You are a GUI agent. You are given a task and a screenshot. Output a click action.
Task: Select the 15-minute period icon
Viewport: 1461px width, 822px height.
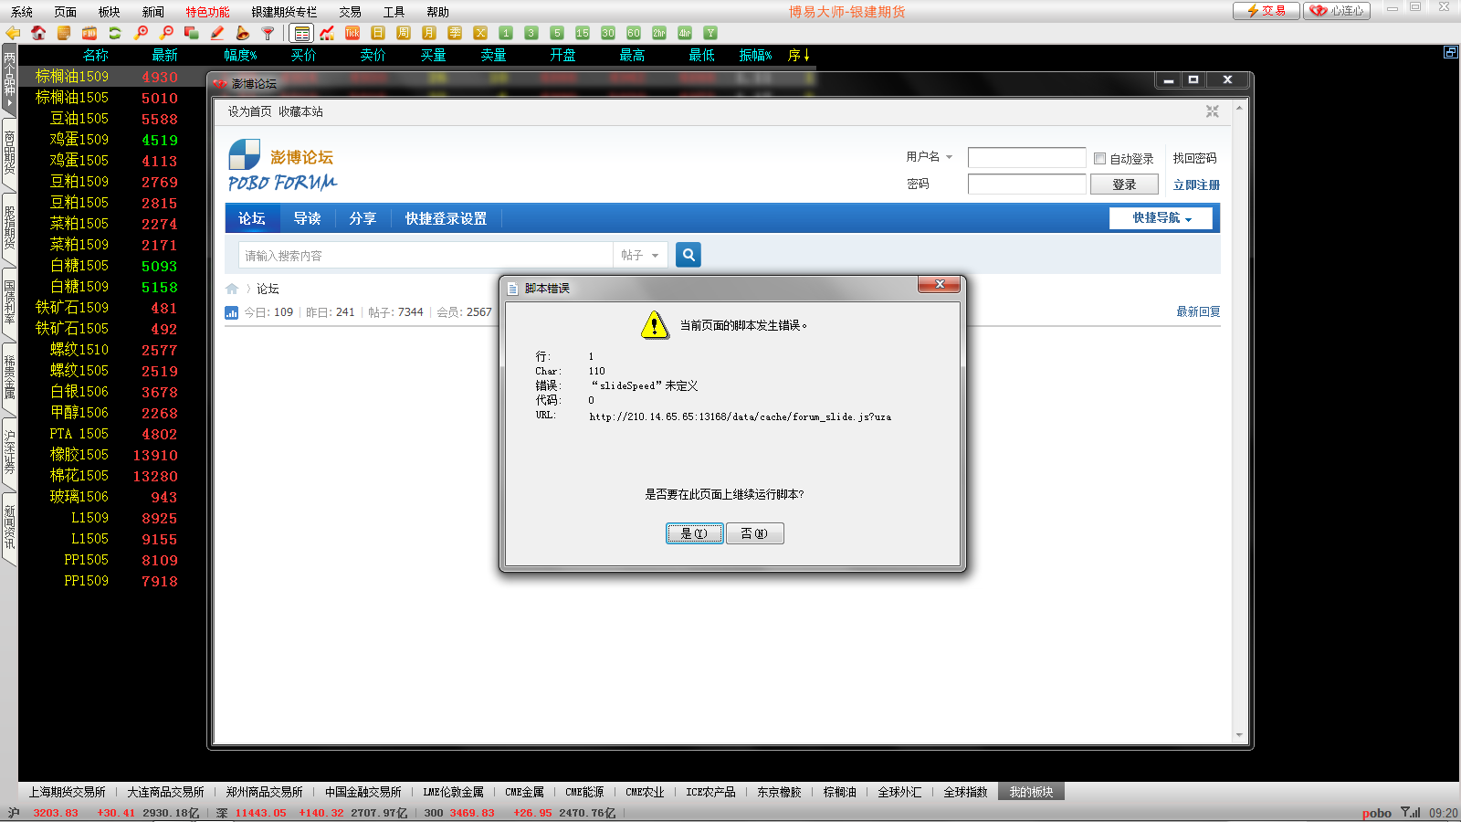point(583,33)
